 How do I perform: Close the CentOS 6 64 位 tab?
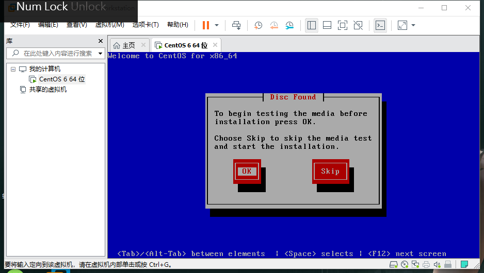tap(215, 45)
